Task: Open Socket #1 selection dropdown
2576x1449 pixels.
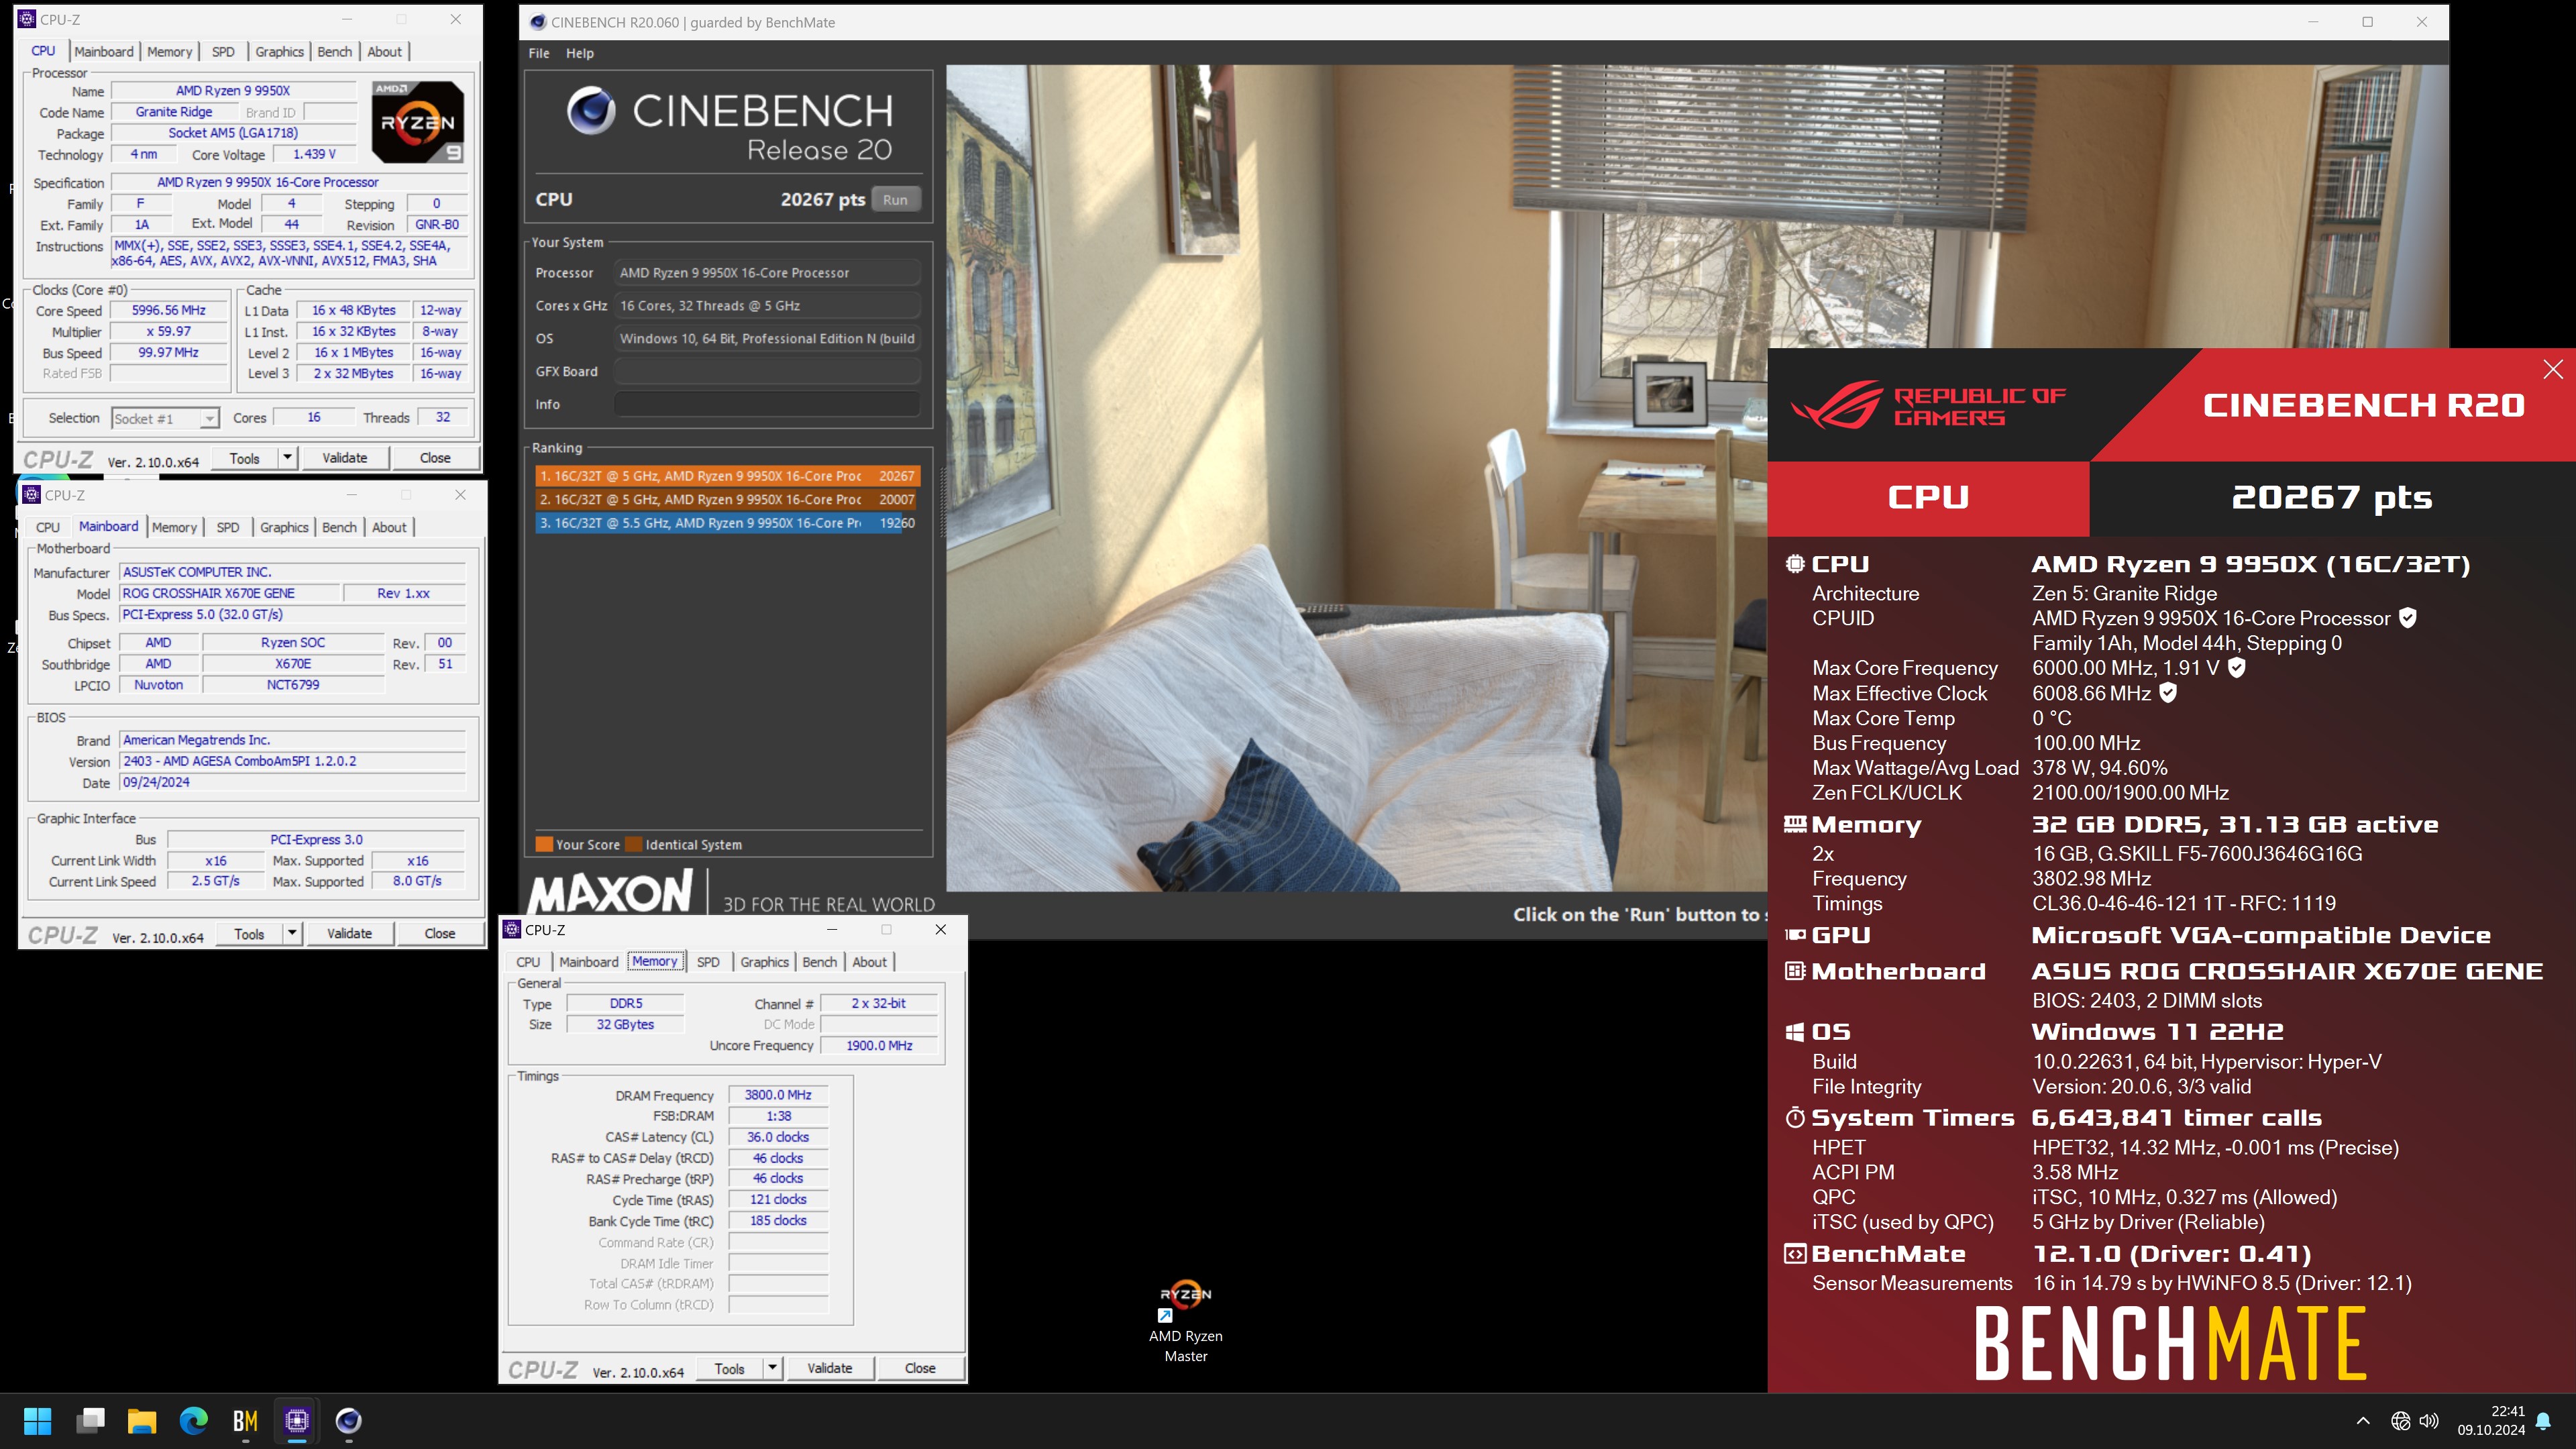Action: click(x=165, y=418)
